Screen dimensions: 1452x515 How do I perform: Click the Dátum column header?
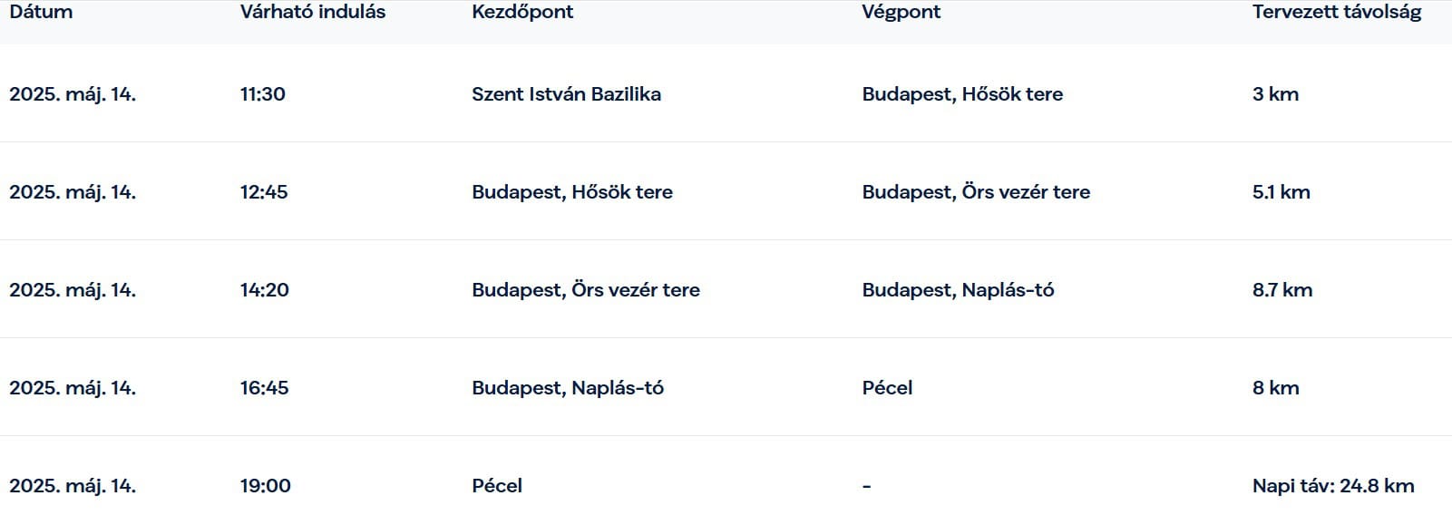click(41, 13)
